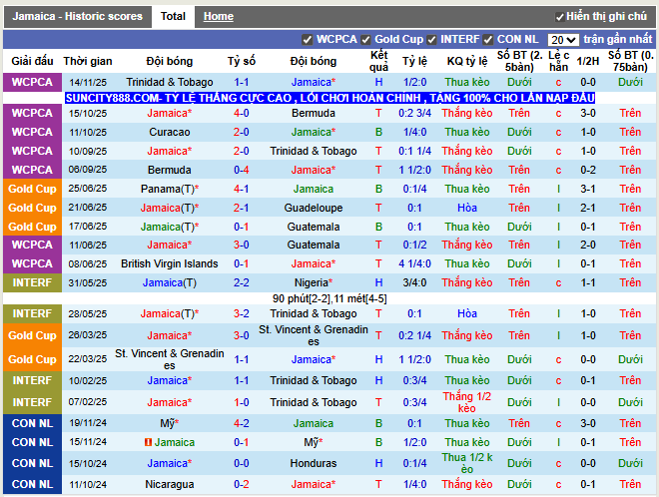Screen dimensions: 659x497
Task: Click the 4 1/4:0 odds value
Action: 414,263
